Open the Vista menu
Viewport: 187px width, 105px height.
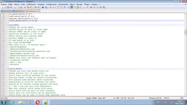23,4
